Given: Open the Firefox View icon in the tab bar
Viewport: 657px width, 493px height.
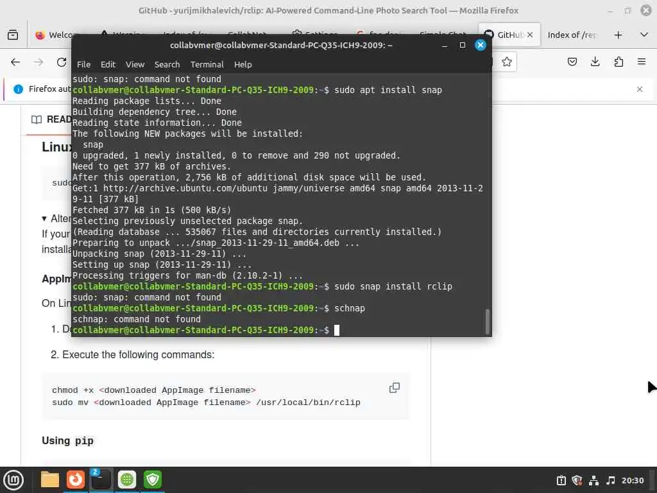Looking at the screenshot, I should tap(13, 35).
